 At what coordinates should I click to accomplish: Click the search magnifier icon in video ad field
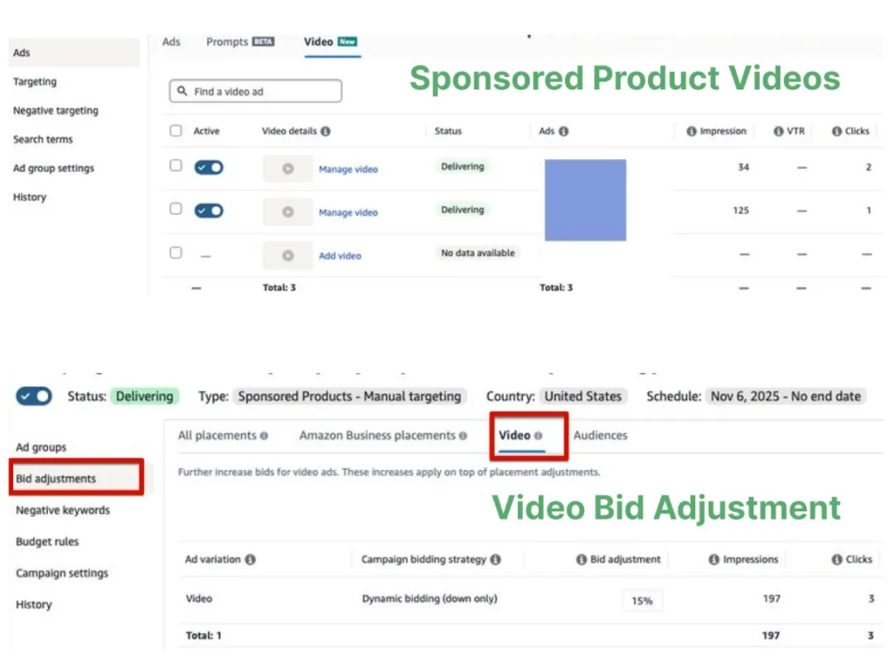[x=182, y=91]
